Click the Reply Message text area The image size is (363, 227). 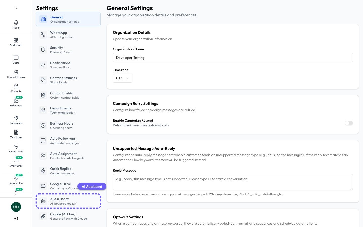point(233,182)
